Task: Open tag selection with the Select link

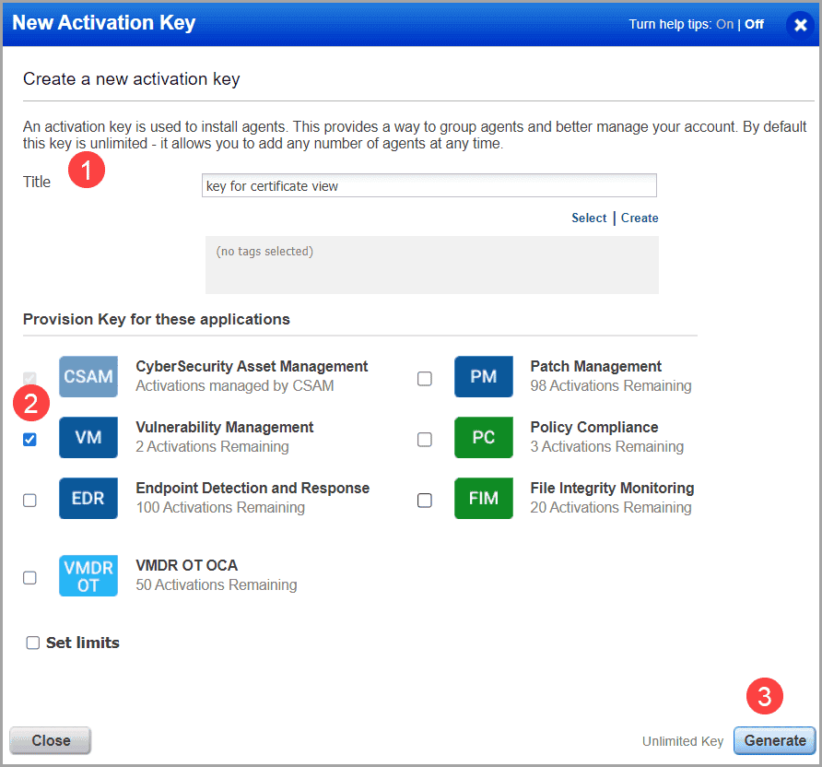Action: coord(589,218)
